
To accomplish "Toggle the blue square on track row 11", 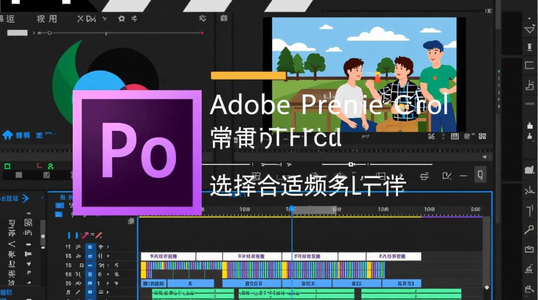I will tap(90, 247).
